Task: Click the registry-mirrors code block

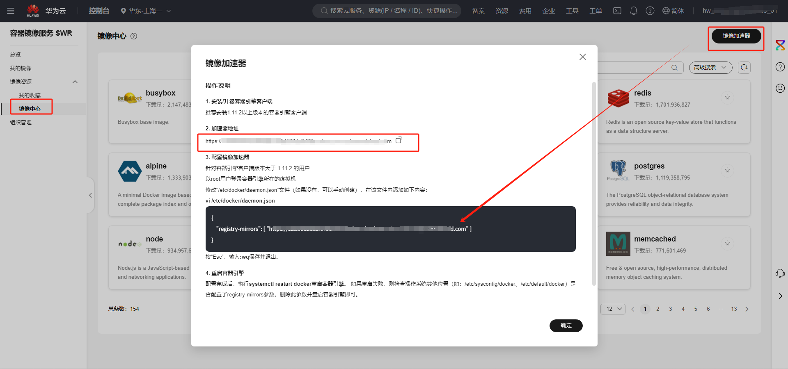Action: [x=390, y=229]
